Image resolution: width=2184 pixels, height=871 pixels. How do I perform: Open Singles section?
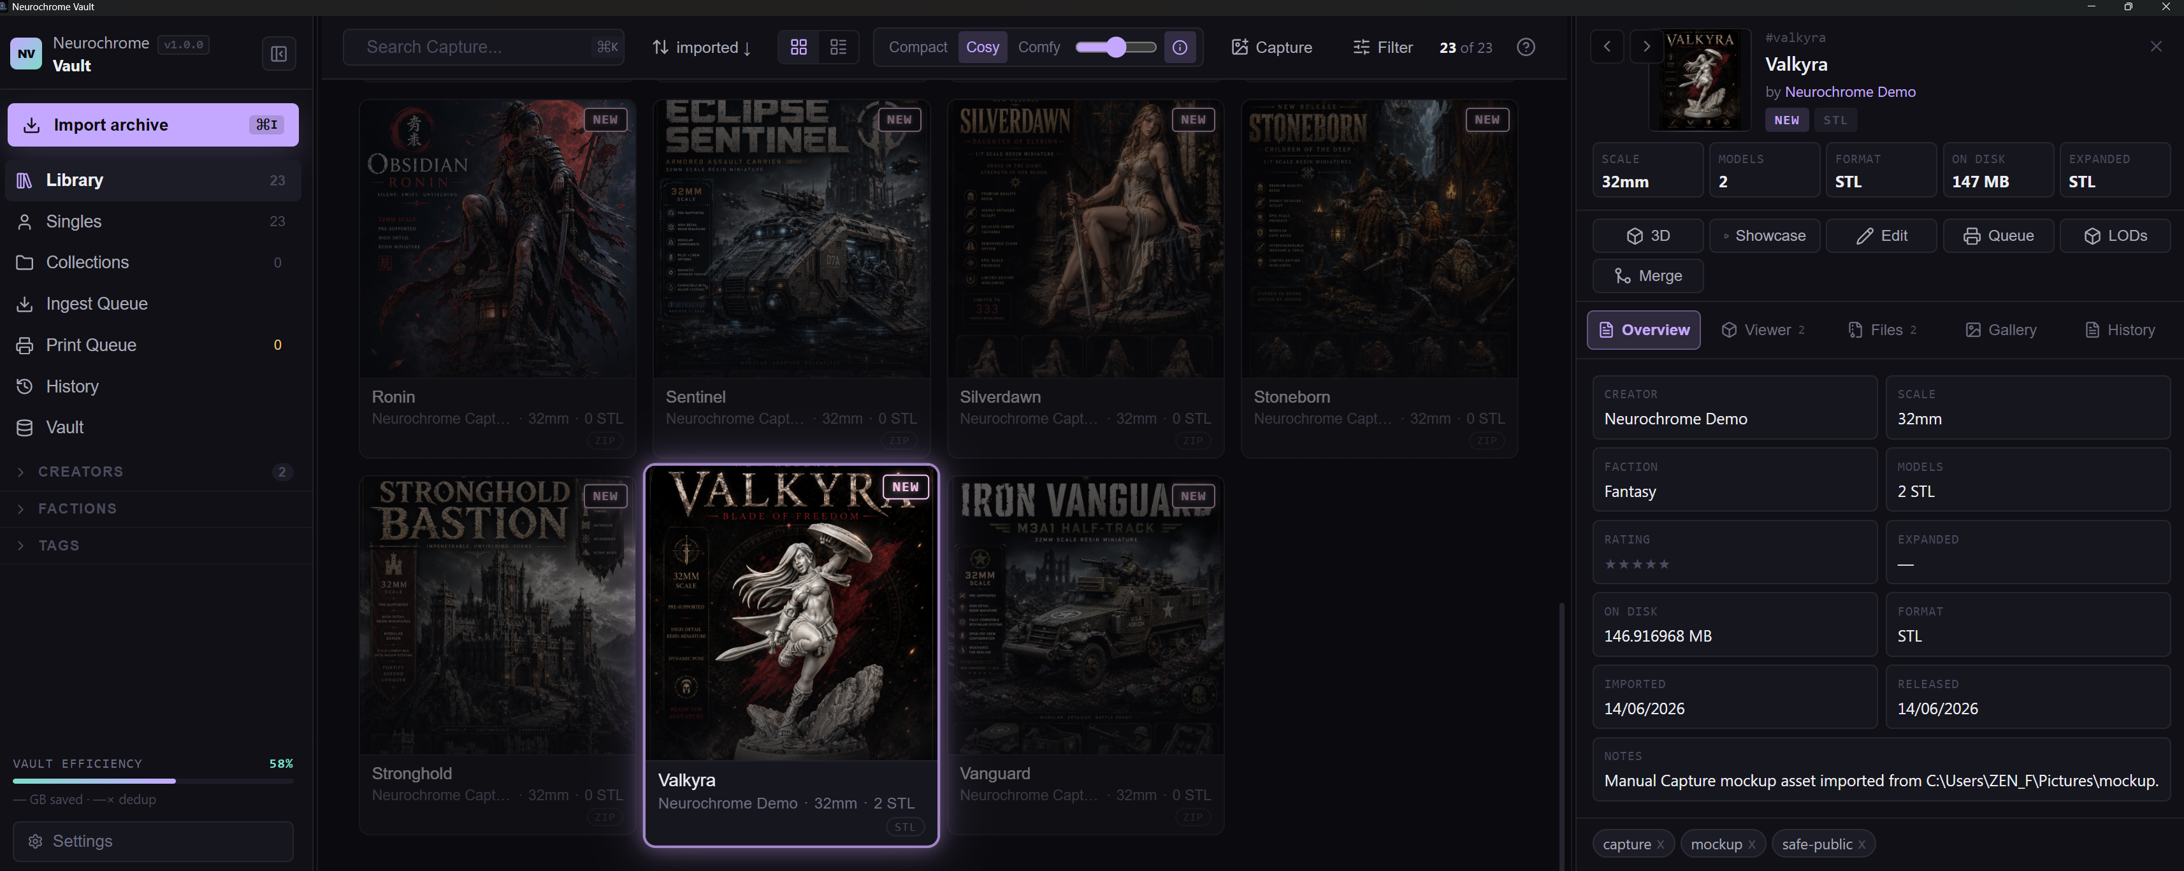154,222
